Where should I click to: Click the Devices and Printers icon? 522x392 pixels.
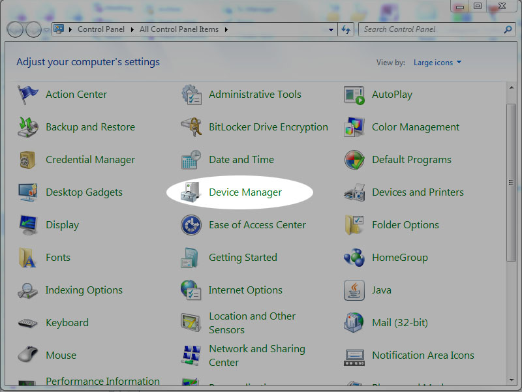click(x=354, y=192)
